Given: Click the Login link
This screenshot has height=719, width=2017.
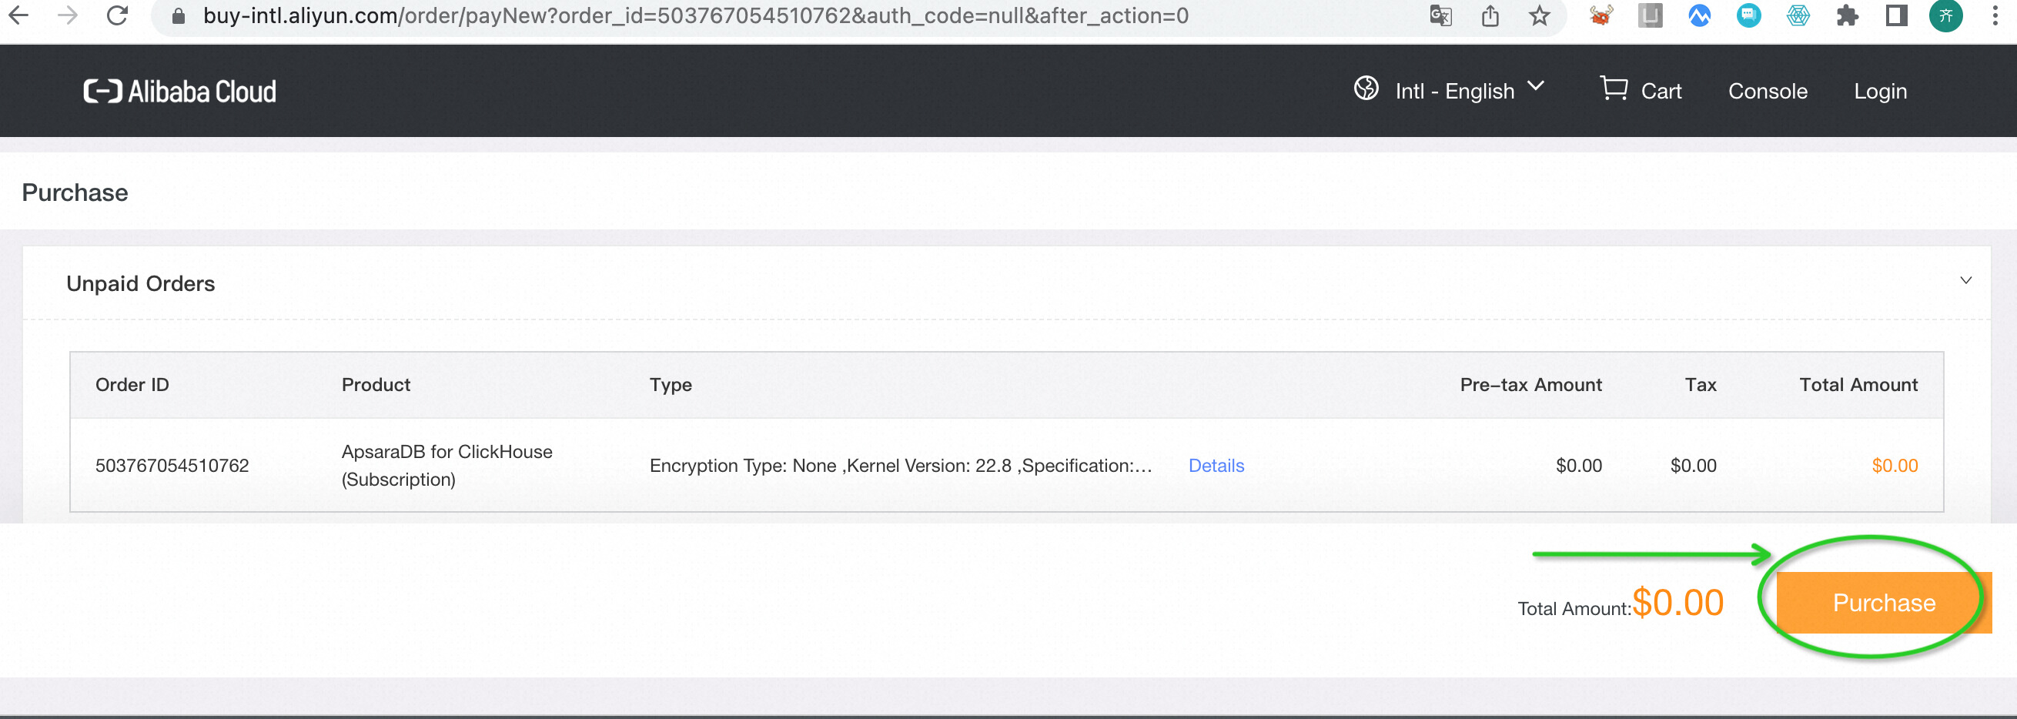Looking at the screenshot, I should tap(1879, 91).
